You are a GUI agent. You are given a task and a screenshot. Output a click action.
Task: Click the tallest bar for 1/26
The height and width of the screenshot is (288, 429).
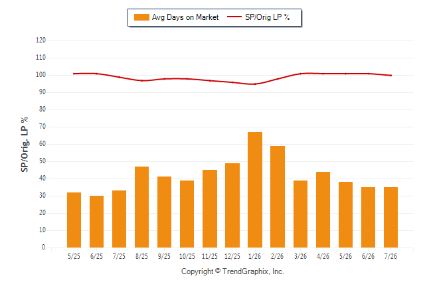coord(255,190)
